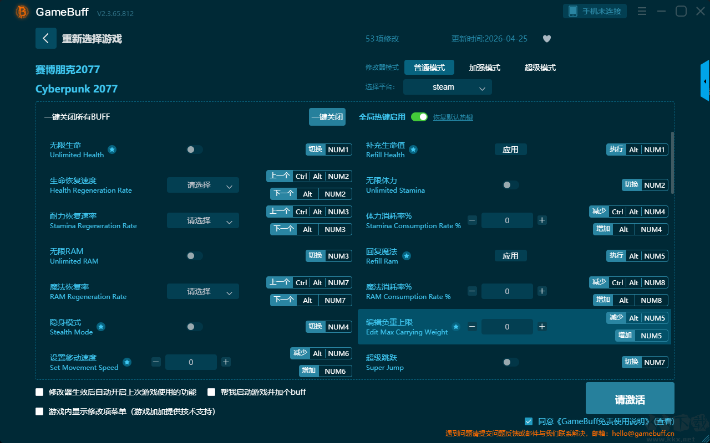Increase RAM Consumption Rate with plus
This screenshot has width=710, height=443.
pyautogui.click(x=542, y=291)
